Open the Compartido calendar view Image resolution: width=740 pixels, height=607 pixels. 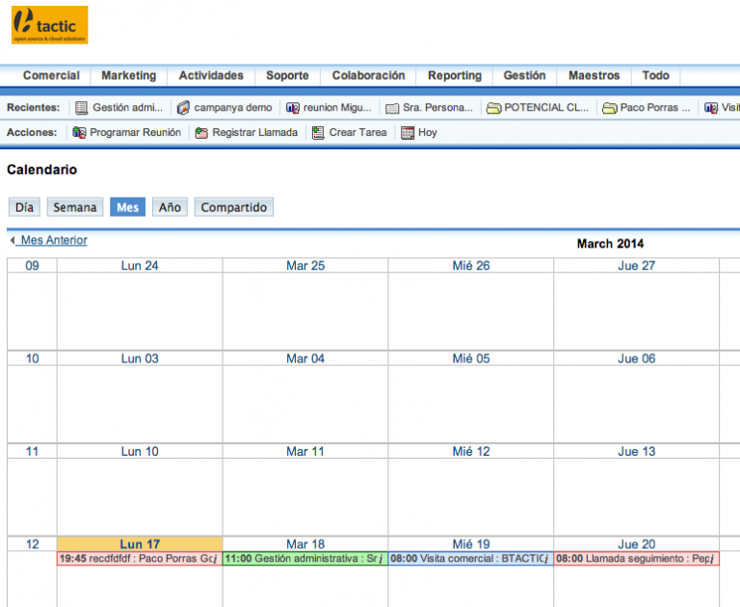click(233, 207)
